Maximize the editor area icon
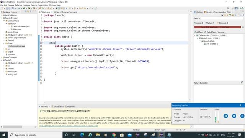This screenshot has width=245, height=138. (191, 11)
